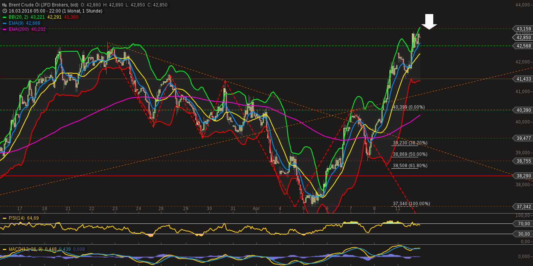Click the EMA(9) value '42,668'

coord(33,23)
